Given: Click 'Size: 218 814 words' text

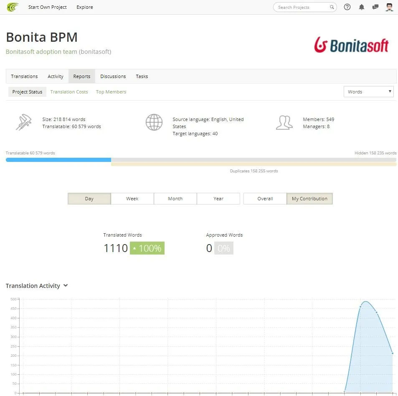Looking at the screenshot, I should pyautogui.click(x=64, y=119).
